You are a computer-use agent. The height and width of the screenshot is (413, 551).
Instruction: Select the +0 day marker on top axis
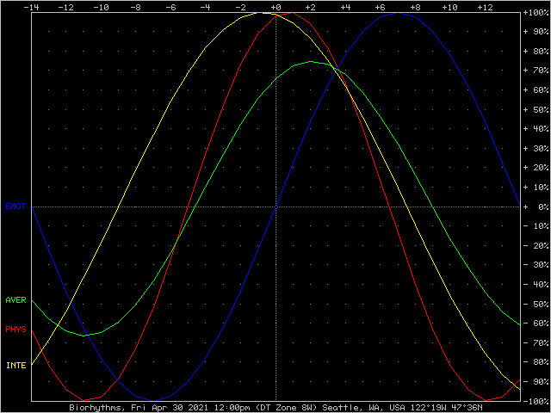point(275,7)
